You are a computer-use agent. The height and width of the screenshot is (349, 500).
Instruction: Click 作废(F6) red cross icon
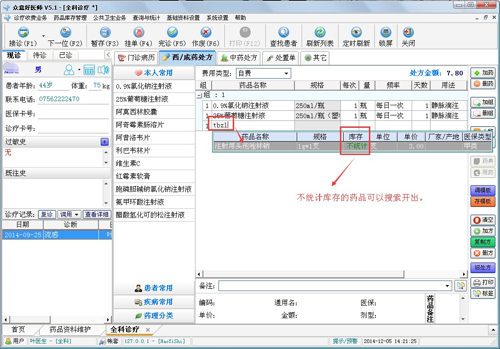coord(206,32)
